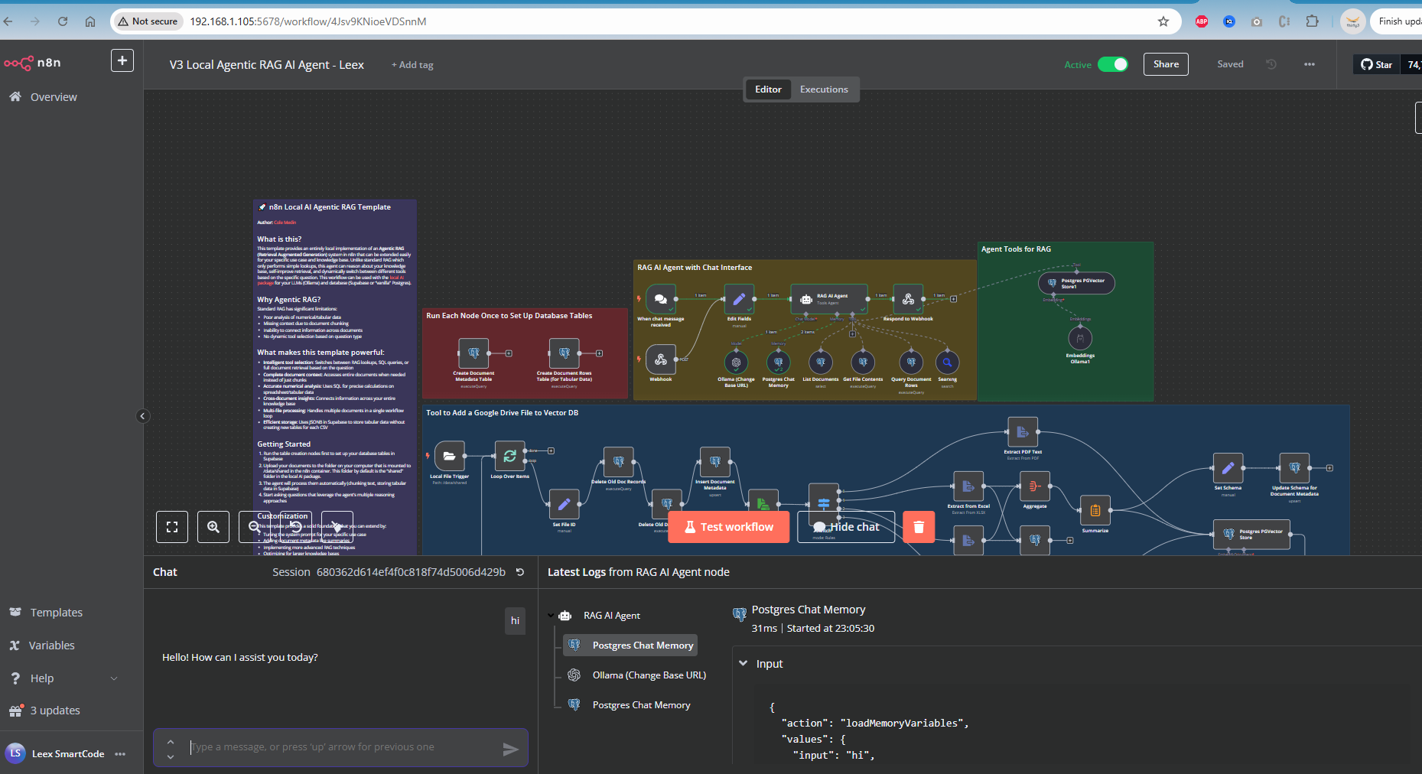
Task: Select the Searxng search node
Action: pos(947,363)
